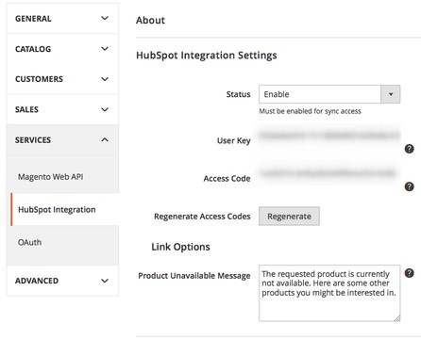421x339 pixels.
Task: Click the SALES label
Action: tap(26, 109)
